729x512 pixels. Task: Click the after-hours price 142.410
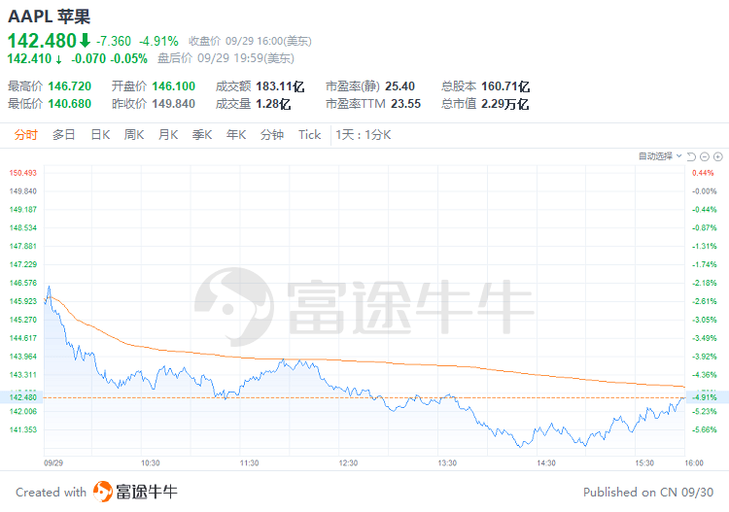29,58
